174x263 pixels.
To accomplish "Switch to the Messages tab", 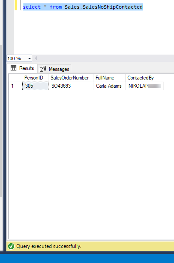I will [54, 69].
